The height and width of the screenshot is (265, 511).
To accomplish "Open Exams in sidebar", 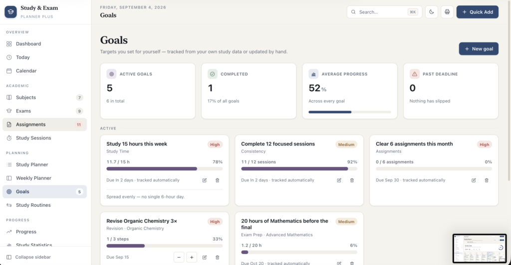I will 44,111.
